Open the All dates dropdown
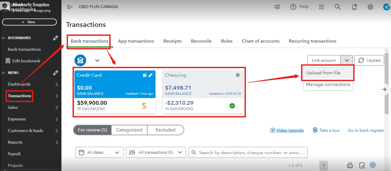The width and height of the screenshot is (391, 171). tap(99, 153)
